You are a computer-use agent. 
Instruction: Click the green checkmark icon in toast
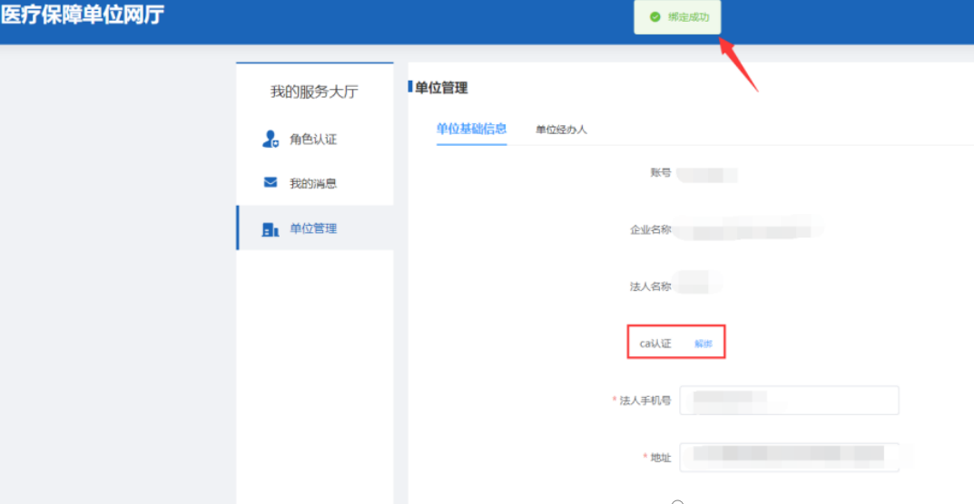pyautogui.click(x=655, y=17)
